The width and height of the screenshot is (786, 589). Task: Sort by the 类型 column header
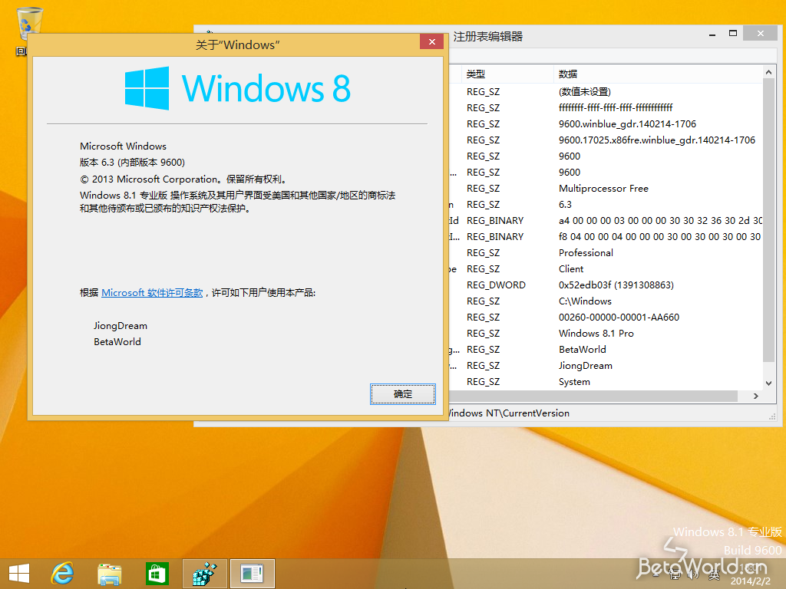click(476, 74)
